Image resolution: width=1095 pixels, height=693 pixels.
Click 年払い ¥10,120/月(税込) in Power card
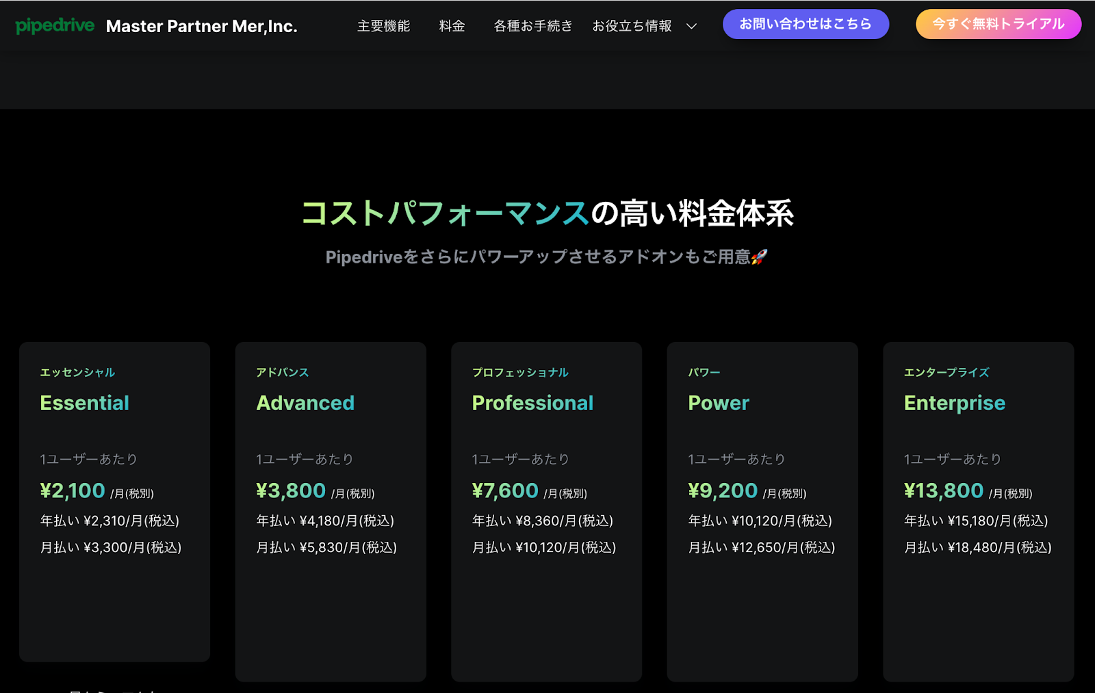(x=760, y=521)
